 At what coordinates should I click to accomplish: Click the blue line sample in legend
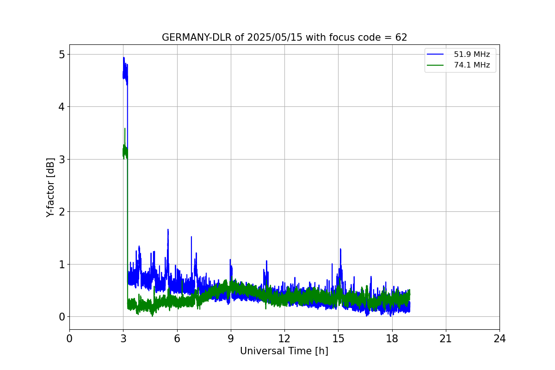[x=435, y=55]
